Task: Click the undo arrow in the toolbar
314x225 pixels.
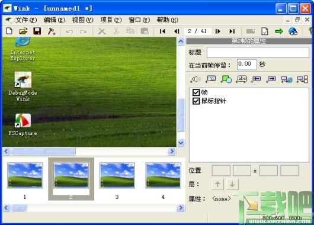Action: (69, 31)
